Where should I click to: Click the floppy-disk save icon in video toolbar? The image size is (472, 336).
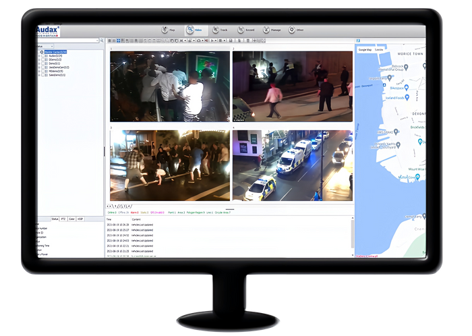click(231, 40)
